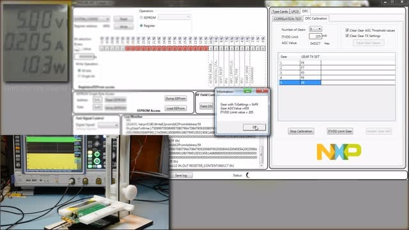Viewport: 409px width, 230px height.
Task: Save the log with Save log
Action: [181, 175]
